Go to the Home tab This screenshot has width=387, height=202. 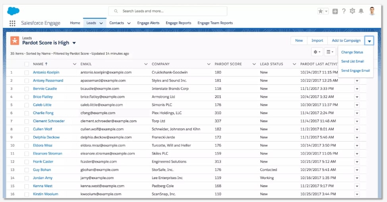click(75, 23)
